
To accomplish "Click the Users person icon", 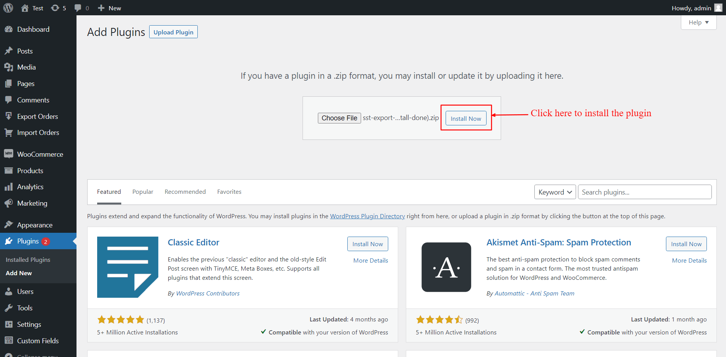I will [x=8, y=292].
